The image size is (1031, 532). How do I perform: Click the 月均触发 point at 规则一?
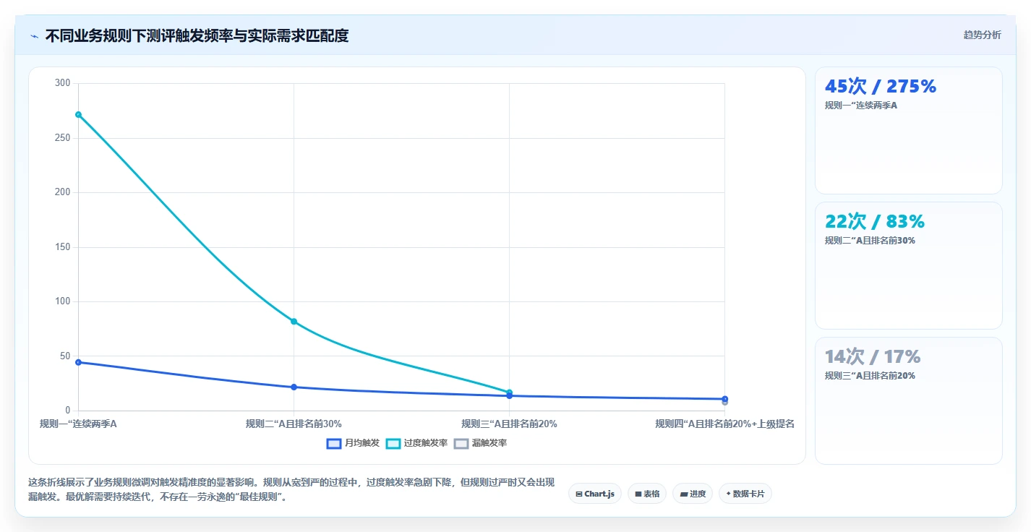pyautogui.click(x=78, y=362)
